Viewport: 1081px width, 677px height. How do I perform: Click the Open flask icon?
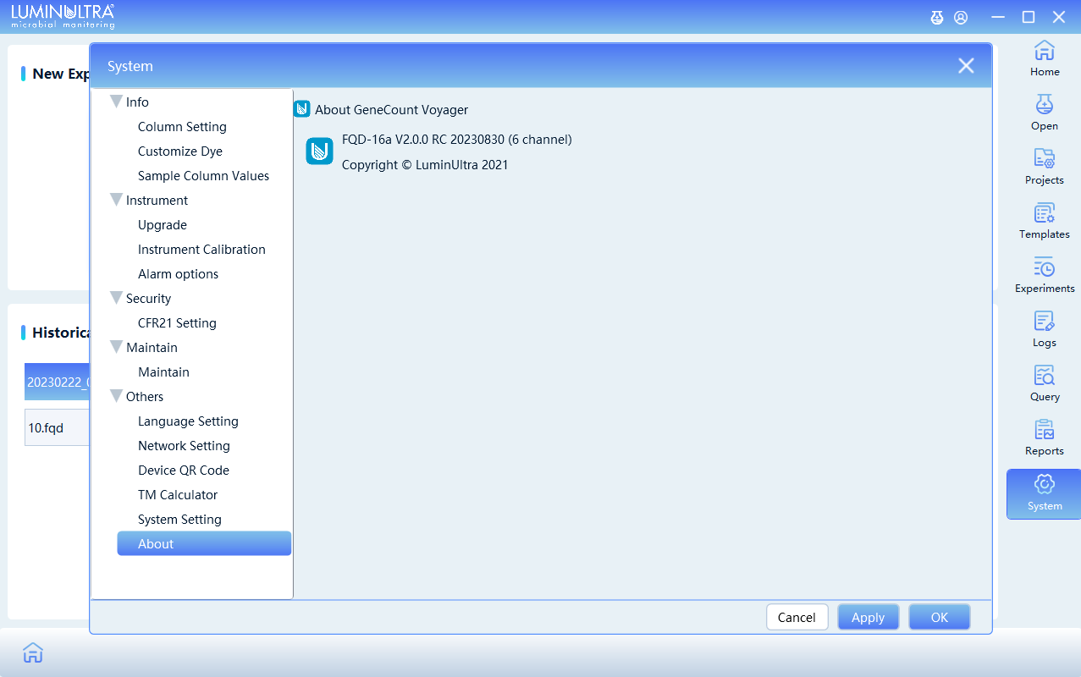(x=1044, y=105)
